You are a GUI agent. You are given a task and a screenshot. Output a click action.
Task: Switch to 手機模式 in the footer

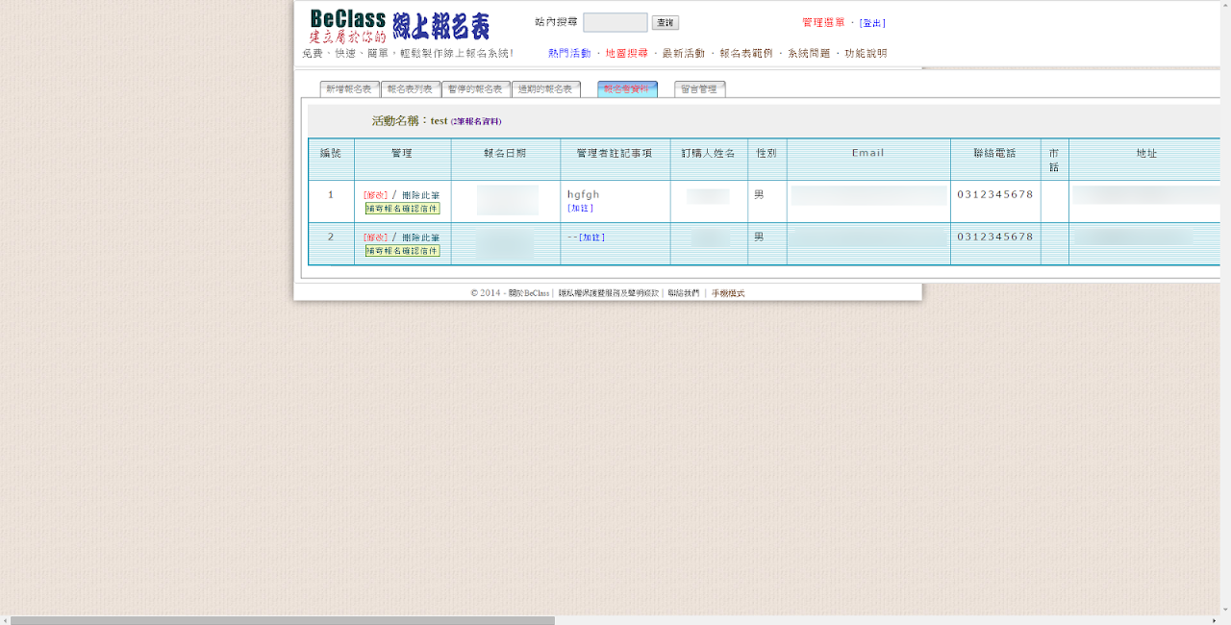click(728, 293)
